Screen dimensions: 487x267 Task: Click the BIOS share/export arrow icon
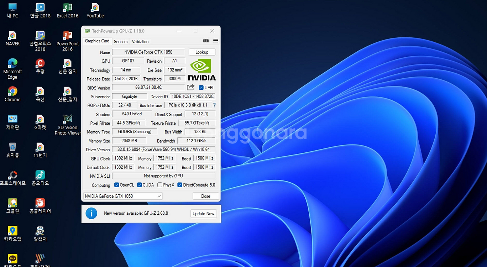[191, 88]
